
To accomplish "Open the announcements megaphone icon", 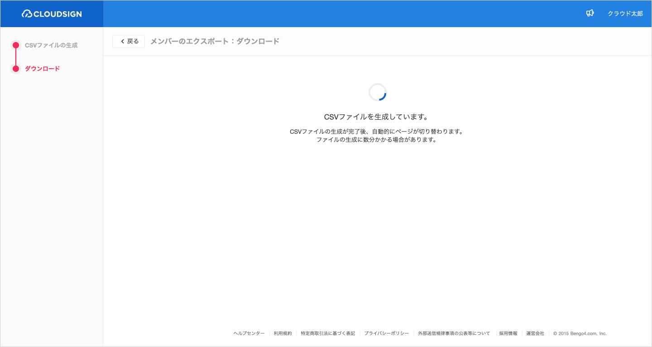I will (590, 14).
